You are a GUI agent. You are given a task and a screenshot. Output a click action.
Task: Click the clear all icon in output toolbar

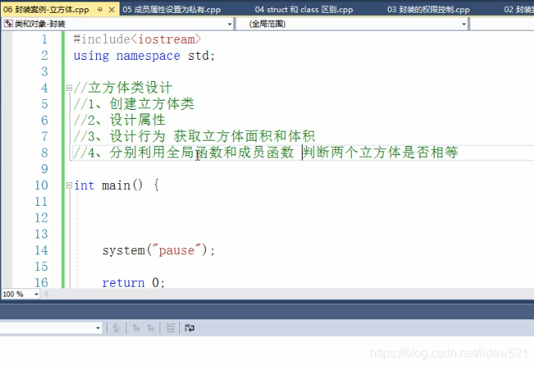click(170, 328)
